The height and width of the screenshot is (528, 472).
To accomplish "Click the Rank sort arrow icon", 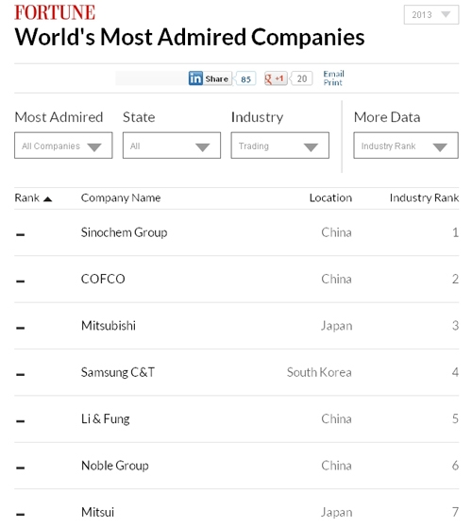I will (x=48, y=199).
